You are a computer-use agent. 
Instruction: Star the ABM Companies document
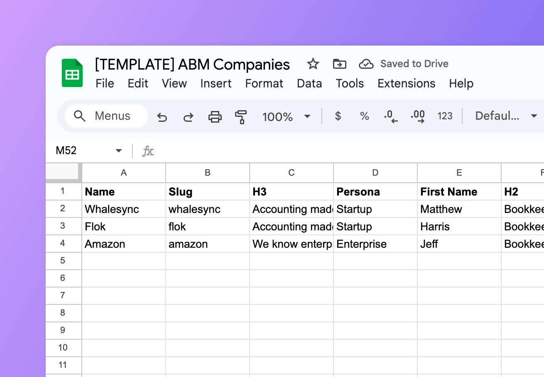click(x=313, y=64)
